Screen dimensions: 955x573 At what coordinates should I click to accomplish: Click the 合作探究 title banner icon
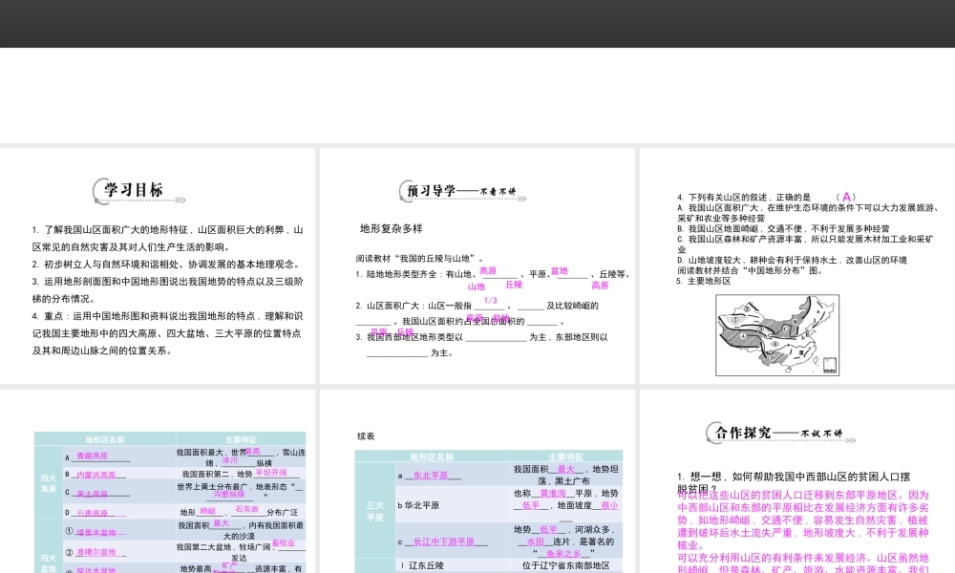pyautogui.click(x=775, y=433)
